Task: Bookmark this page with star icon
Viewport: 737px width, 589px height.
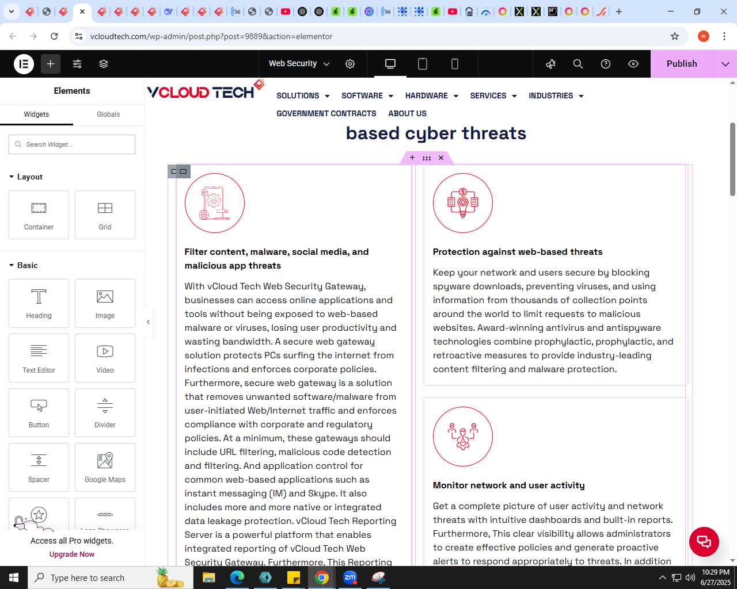Action: (x=675, y=36)
